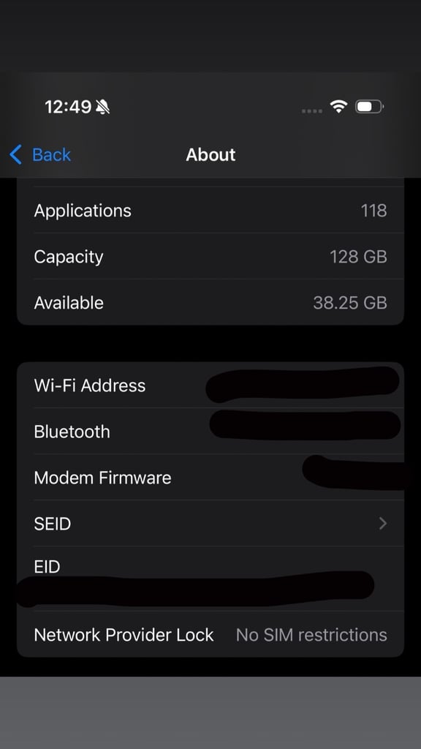Tap the blue back chevron arrow
The image size is (421, 749).
[x=15, y=155]
